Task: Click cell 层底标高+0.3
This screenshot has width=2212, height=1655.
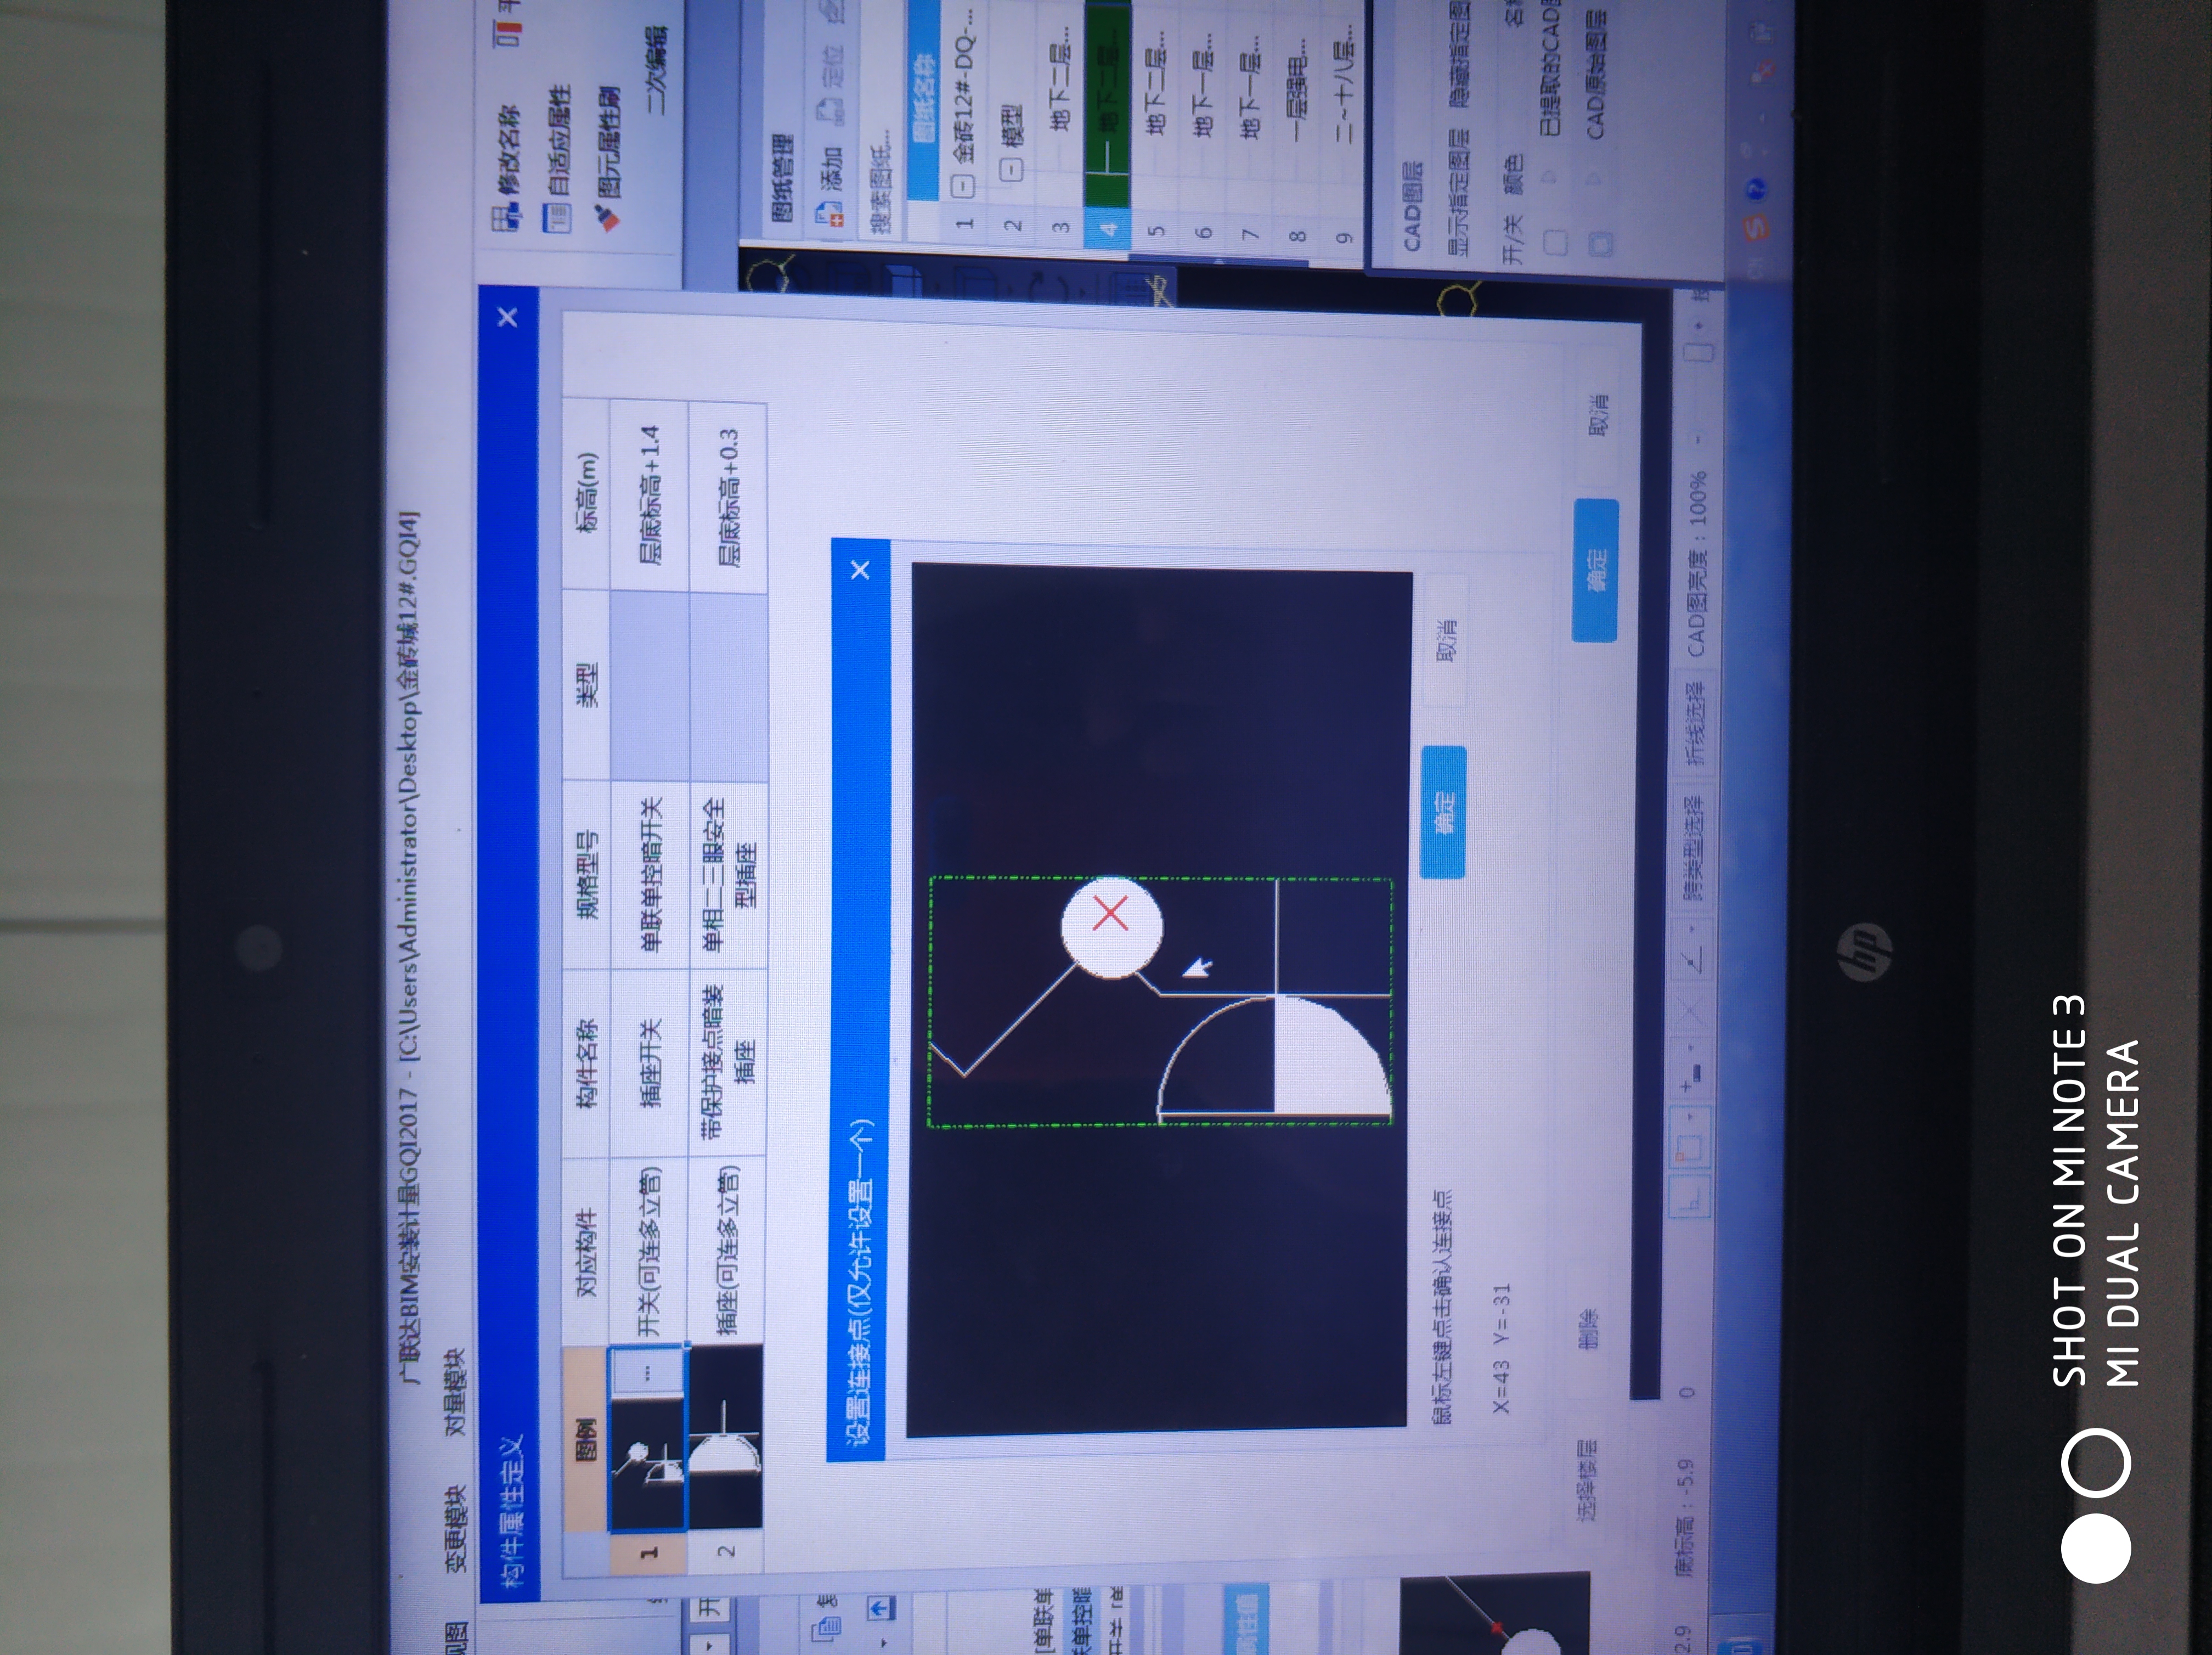Action: (730, 497)
